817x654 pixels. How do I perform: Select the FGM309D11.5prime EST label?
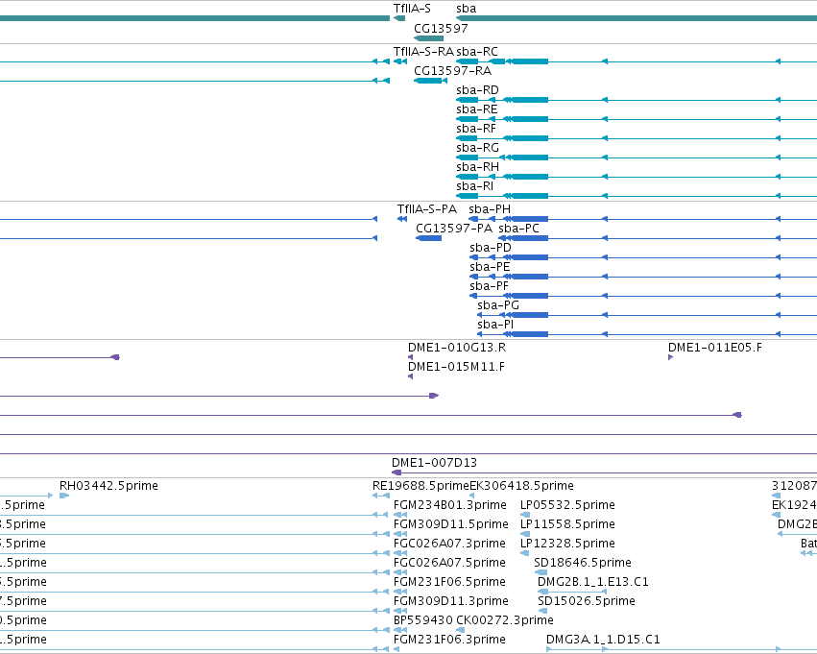pyautogui.click(x=450, y=524)
